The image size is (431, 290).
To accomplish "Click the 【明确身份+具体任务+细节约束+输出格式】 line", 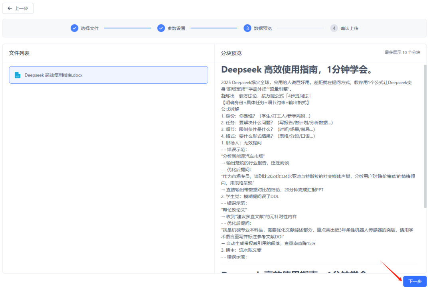I will [x=265, y=103].
